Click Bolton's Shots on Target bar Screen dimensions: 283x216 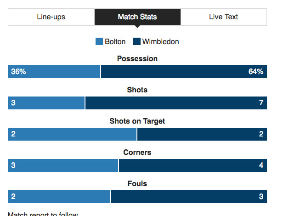(72, 134)
